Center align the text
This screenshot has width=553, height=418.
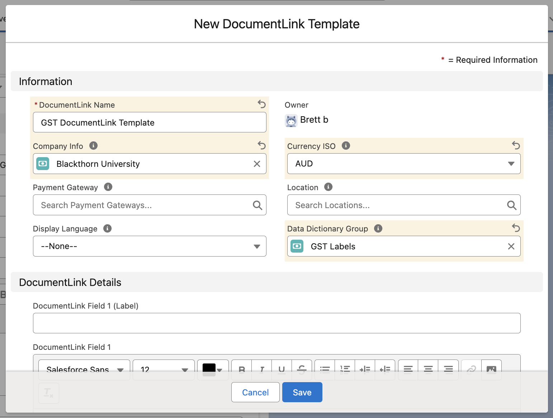(428, 370)
